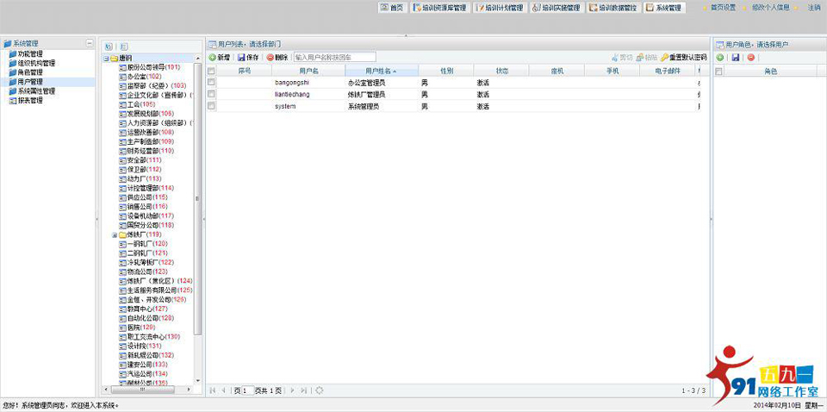Click the department tree horizontal scrollbar

point(146,390)
